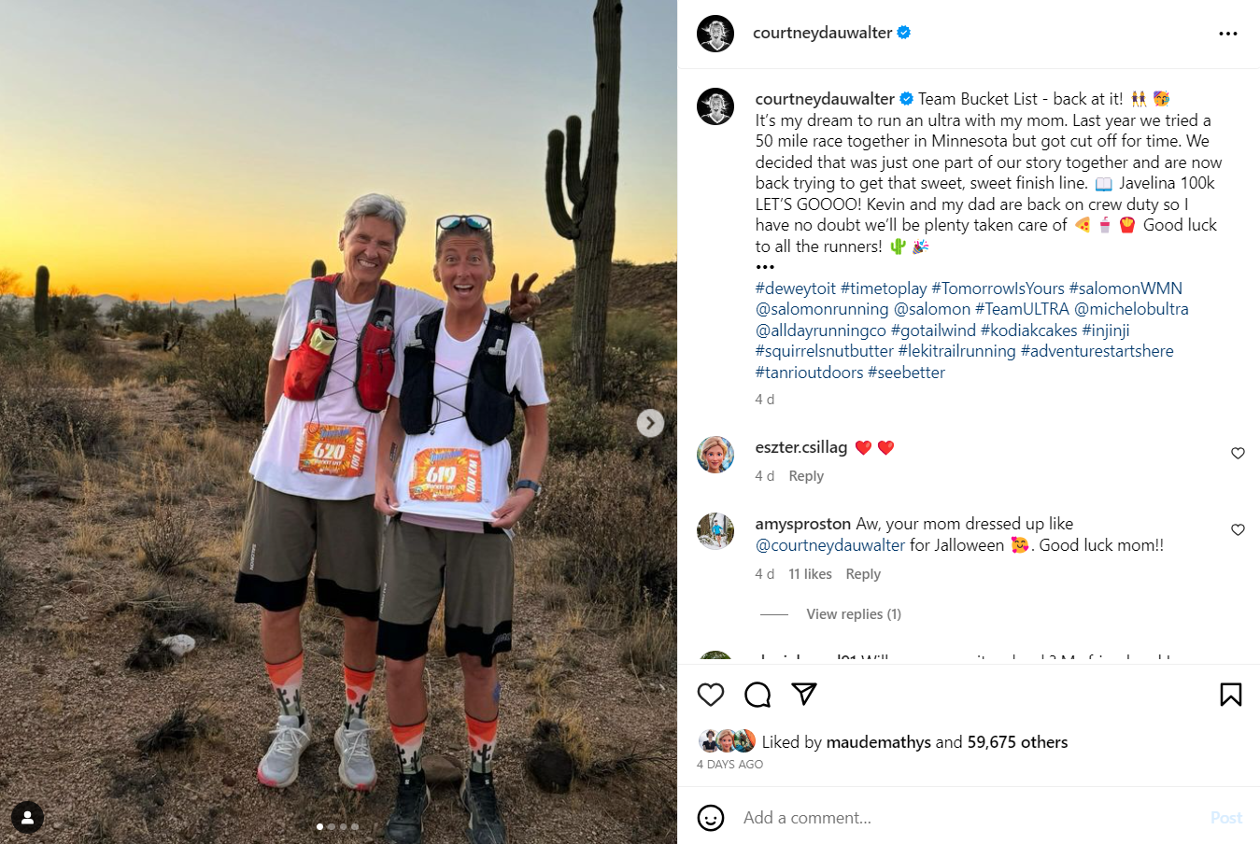Like the post with heart icon
This screenshot has width=1260, height=844.
click(x=711, y=695)
